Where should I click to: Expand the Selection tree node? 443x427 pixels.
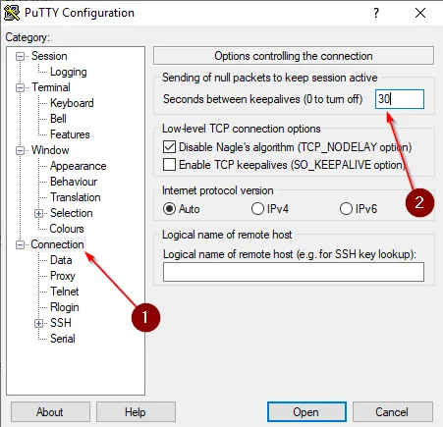[x=38, y=213]
